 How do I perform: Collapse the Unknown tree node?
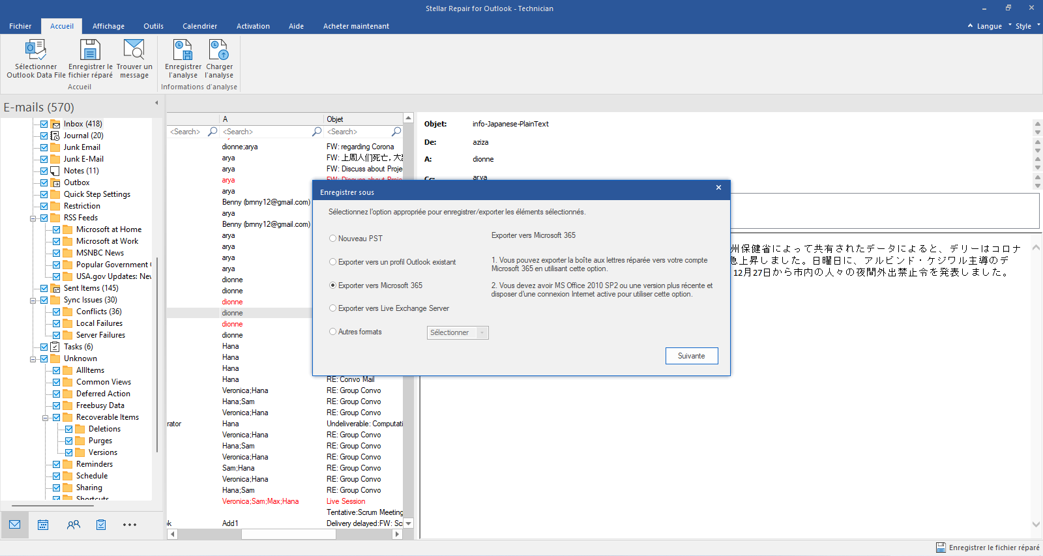[33, 359]
